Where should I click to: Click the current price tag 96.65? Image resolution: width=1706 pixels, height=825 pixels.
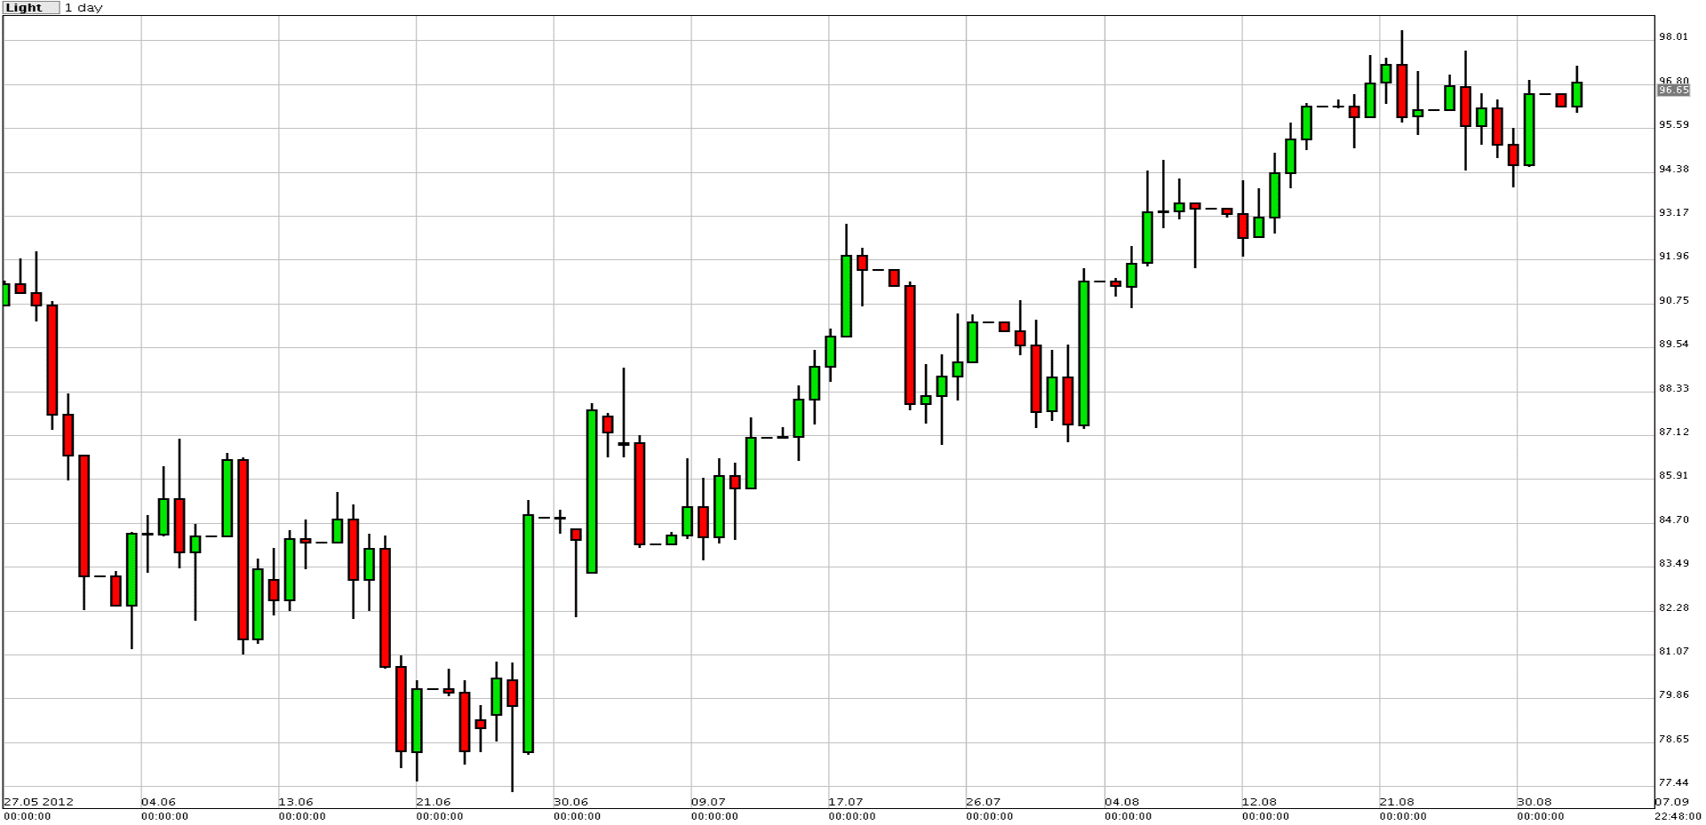(x=1673, y=91)
